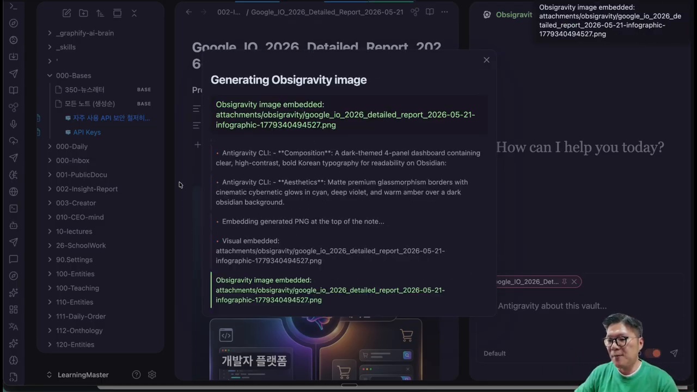Expand the 111-Daily-Order folder
697x392 pixels.
point(50,316)
